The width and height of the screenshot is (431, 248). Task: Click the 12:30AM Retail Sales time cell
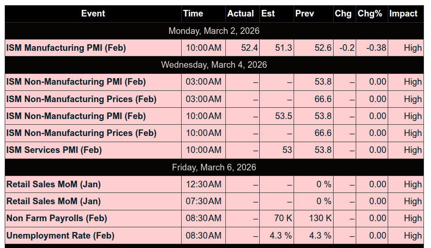click(x=203, y=184)
